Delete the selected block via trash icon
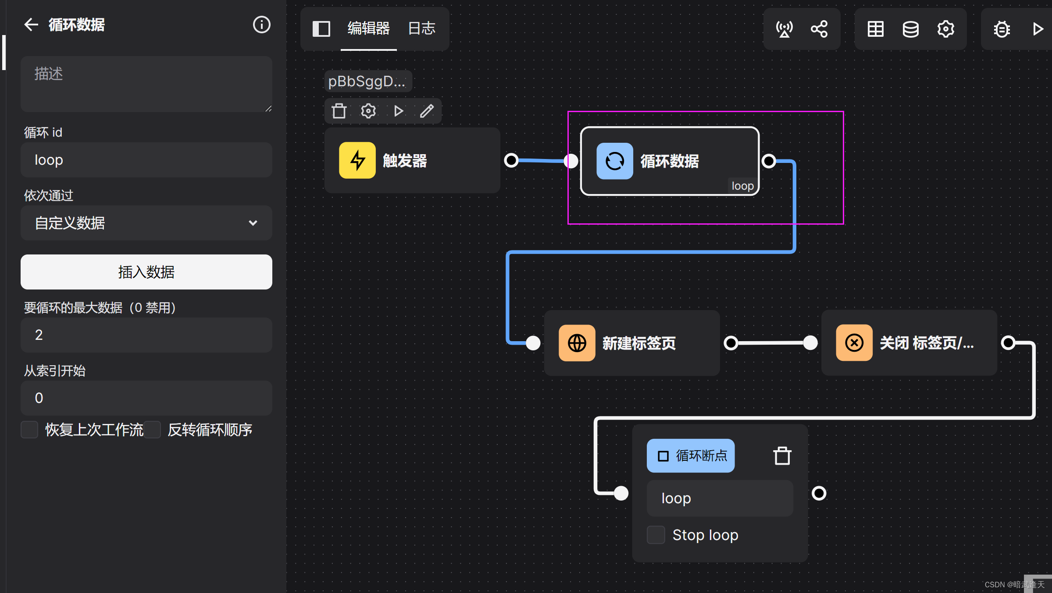 pos(339,111)
